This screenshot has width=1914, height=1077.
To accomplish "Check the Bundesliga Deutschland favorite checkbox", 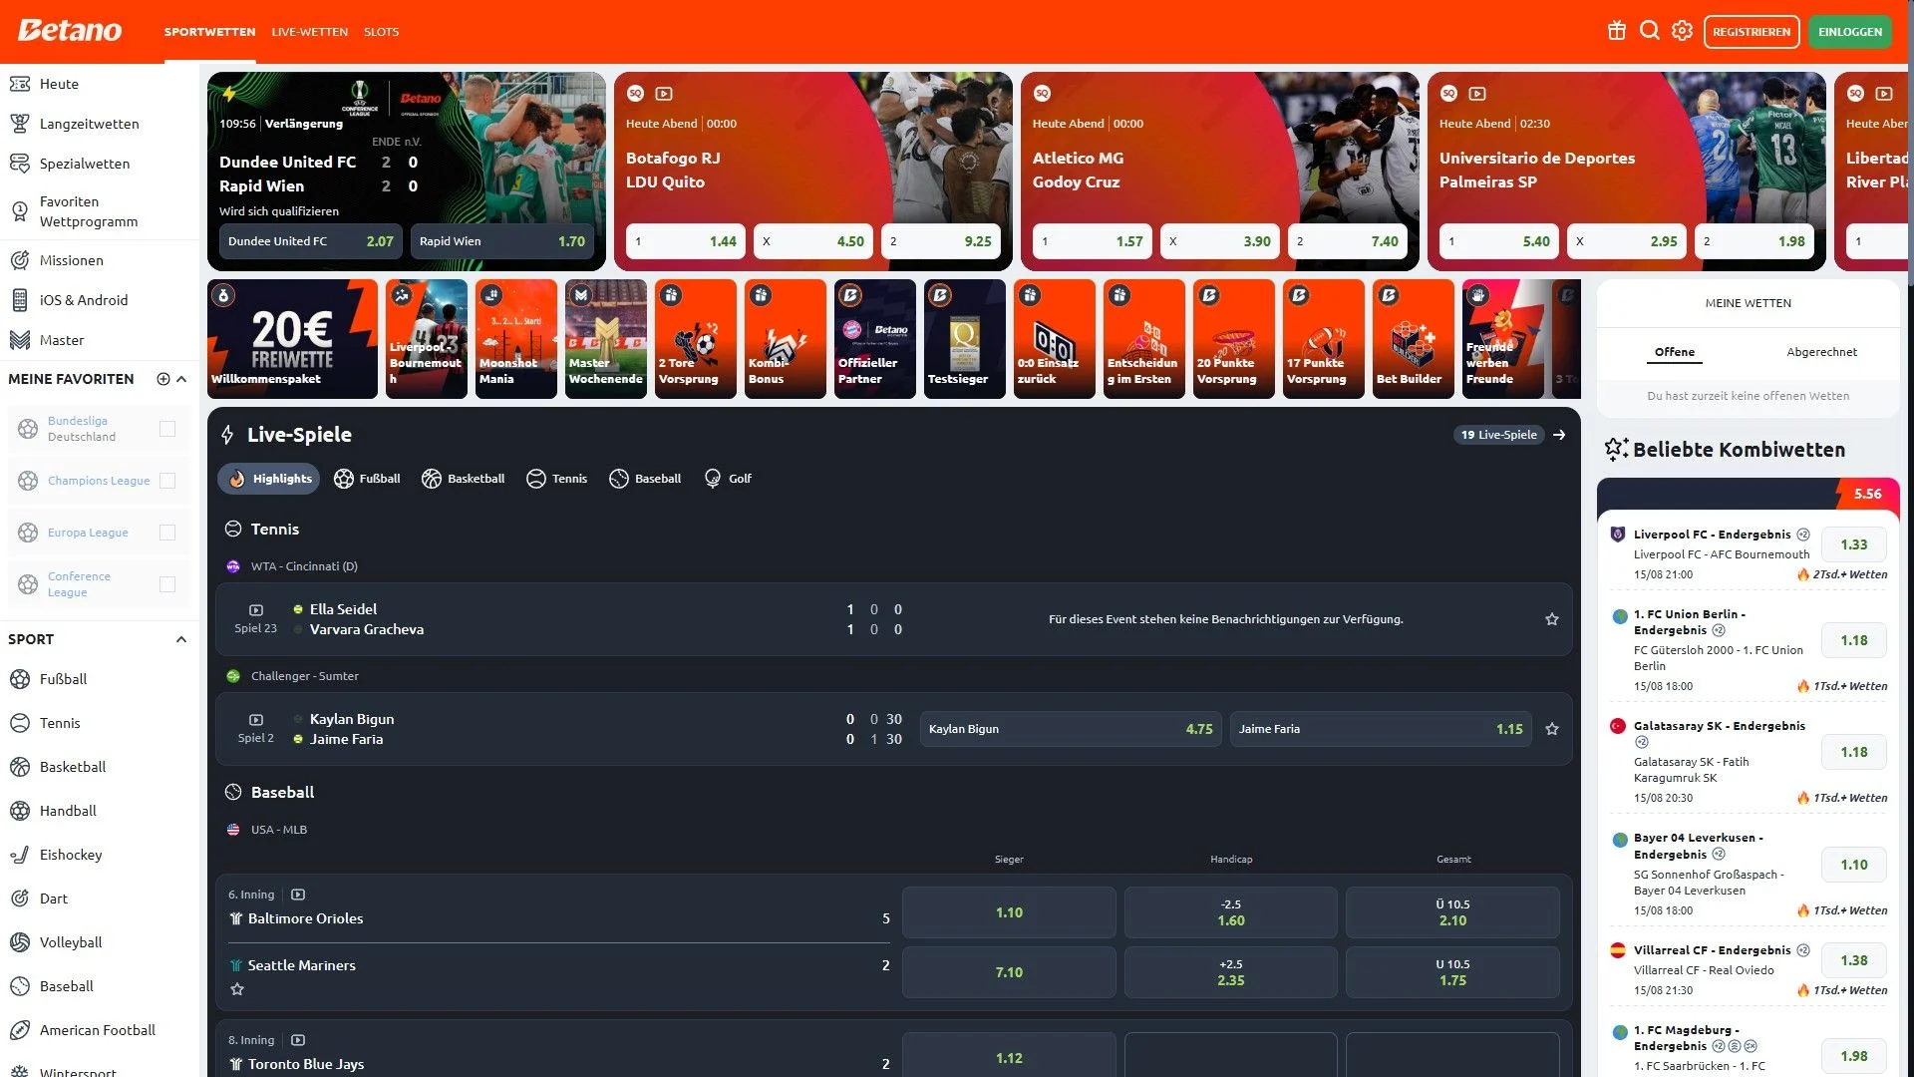I will (x=167, y=429).
